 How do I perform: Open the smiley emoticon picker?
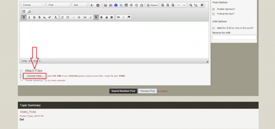136,5
